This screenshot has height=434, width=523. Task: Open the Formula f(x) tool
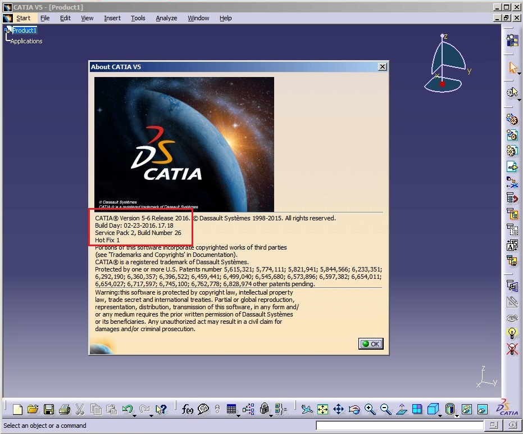188,409
